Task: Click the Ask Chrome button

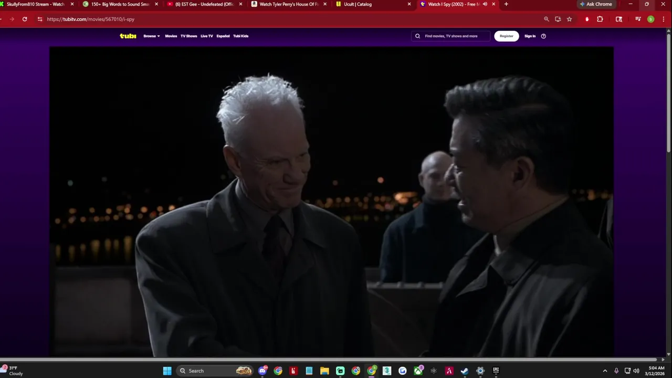Action: click(596, 4)
